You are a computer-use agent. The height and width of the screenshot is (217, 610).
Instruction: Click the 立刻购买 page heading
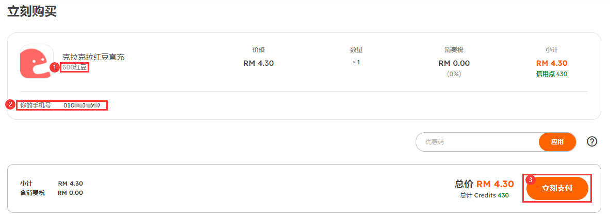32,11
